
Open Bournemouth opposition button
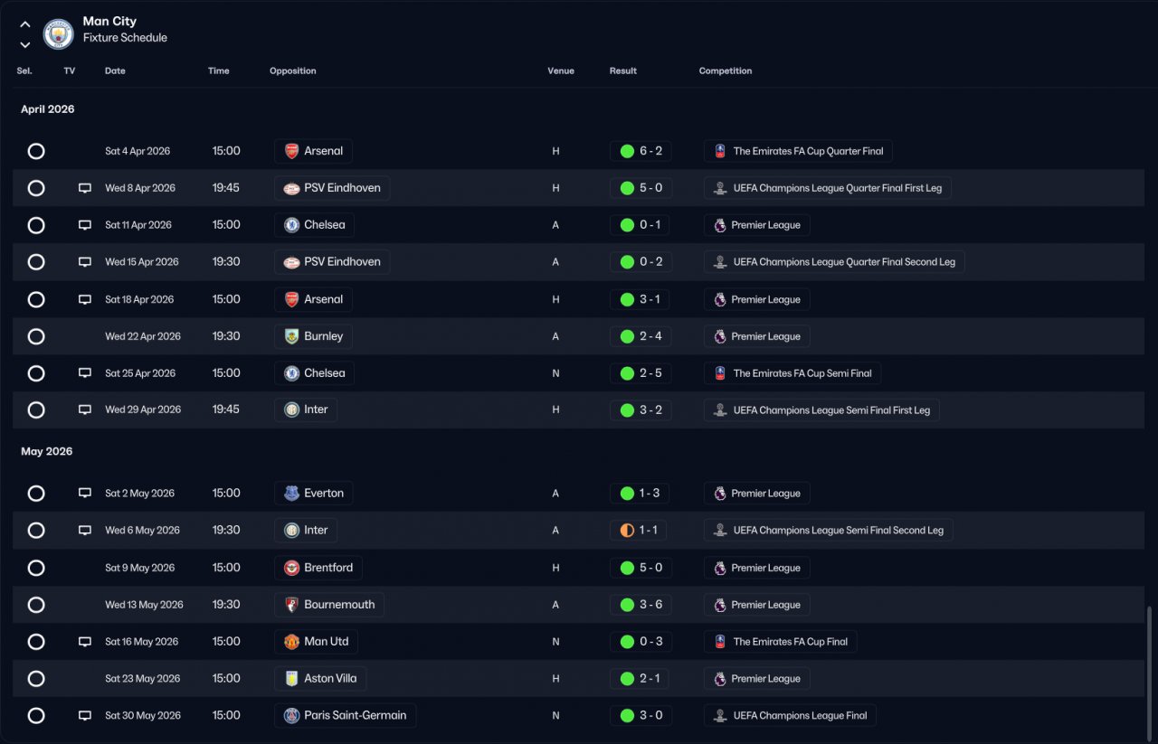coord(329,605)
